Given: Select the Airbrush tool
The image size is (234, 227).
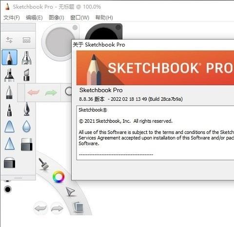Looking at the screenshot, I should point(26,58).
